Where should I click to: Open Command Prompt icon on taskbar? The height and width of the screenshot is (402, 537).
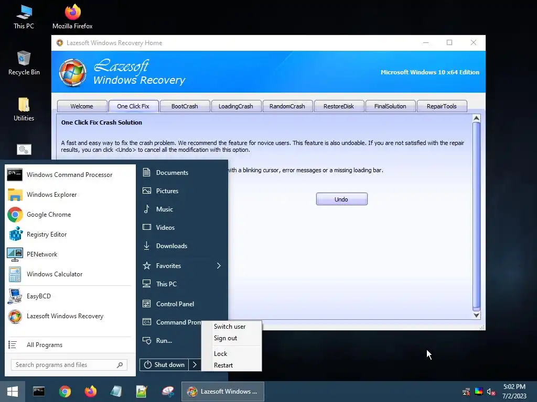click(x=39, y=392)
